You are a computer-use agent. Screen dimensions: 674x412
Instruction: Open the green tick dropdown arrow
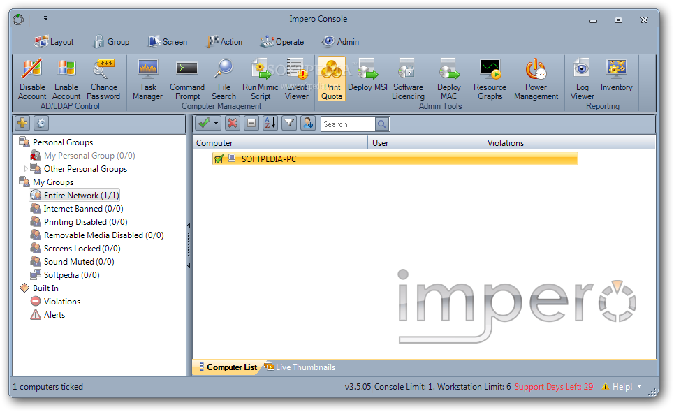click(x=217, y=124)
